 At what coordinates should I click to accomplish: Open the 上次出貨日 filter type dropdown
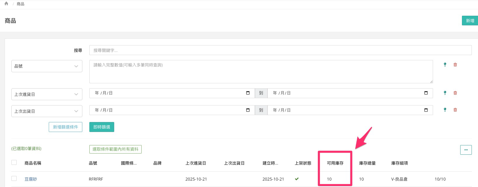pos(47,111)
